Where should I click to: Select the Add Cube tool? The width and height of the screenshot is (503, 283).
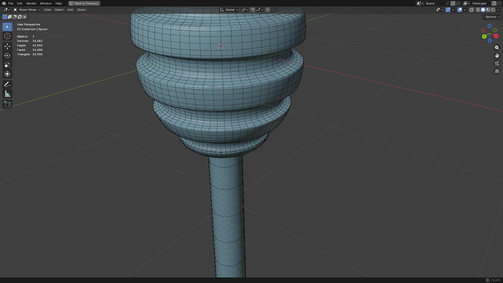(x=7, y=104)
